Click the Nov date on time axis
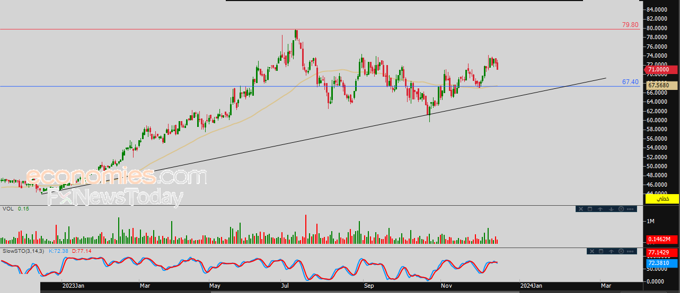 pos(446,286)
